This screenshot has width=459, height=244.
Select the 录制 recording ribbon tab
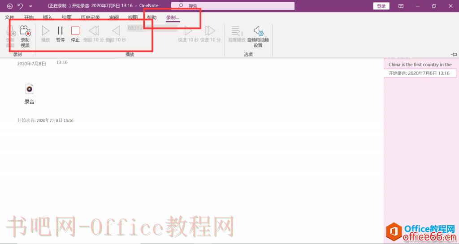(x=173, y=17)
